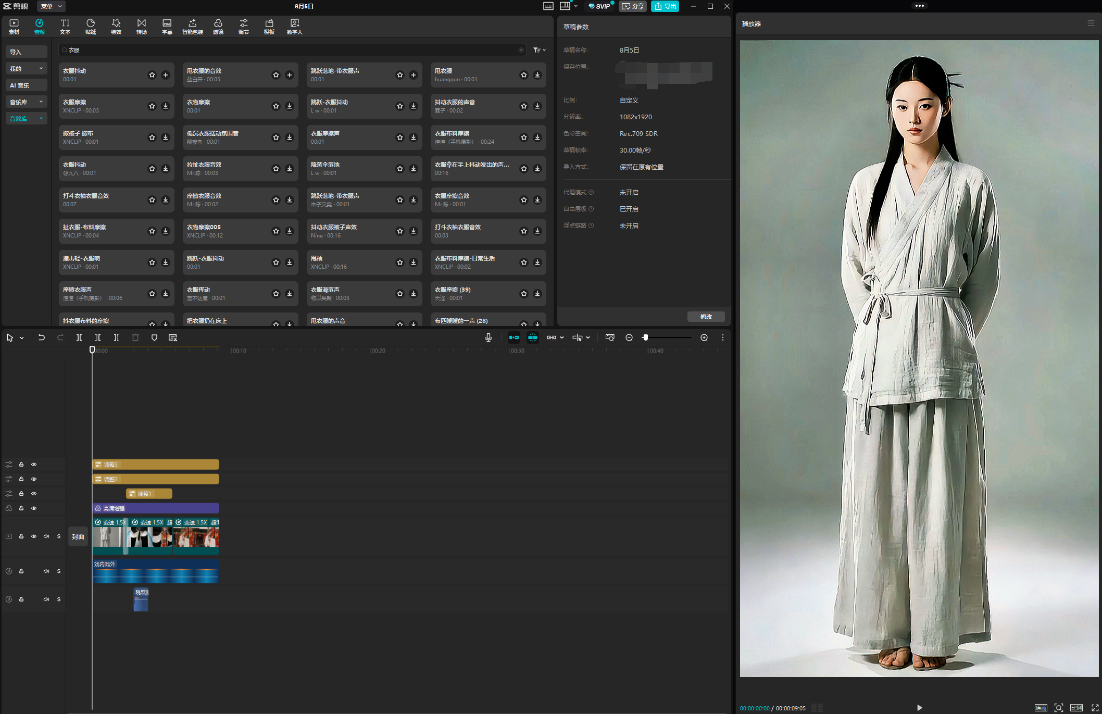The height and width of the screenshot is (714, 1102).
Task: Select the 高清增强 purple effect clip
Action: [156, 508]
